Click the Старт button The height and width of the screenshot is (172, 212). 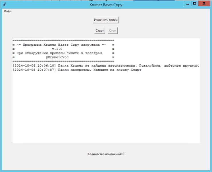click(100, 30)
